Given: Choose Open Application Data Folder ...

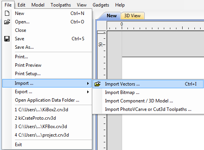Looking at the screenshot, I should click(x=47, y=100).
